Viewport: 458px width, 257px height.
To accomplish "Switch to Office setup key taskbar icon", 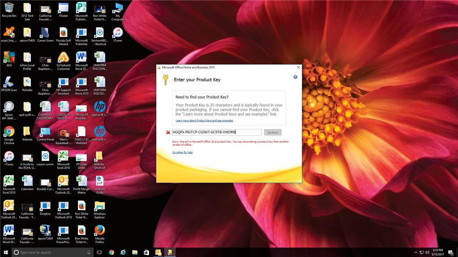I will coord(170,253).
